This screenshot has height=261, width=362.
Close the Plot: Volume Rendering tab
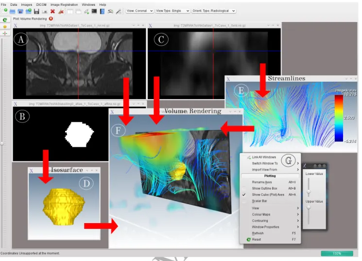pyautogui.click(x=51, y=18)
